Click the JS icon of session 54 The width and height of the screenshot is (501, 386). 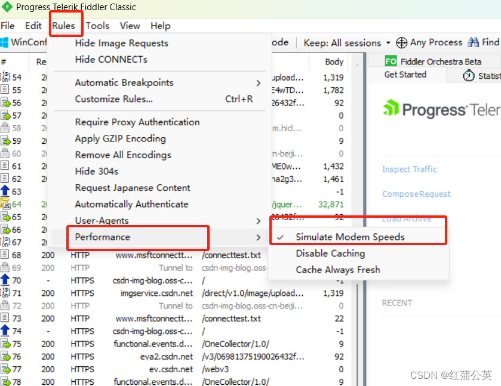[5, 77]
